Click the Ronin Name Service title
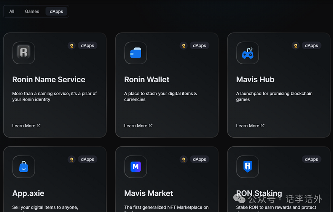Screen dimensions: 333x212 49,80
